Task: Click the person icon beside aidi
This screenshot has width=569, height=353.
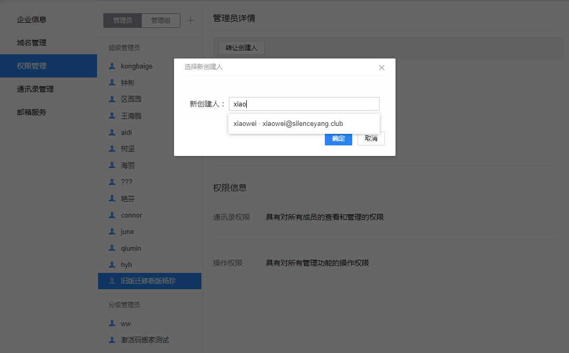Action: tap(112, 132)
